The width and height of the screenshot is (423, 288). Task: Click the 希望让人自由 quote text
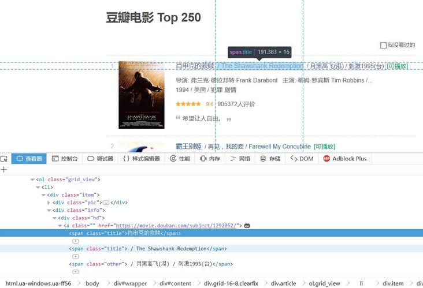click(x=202, y=118)
